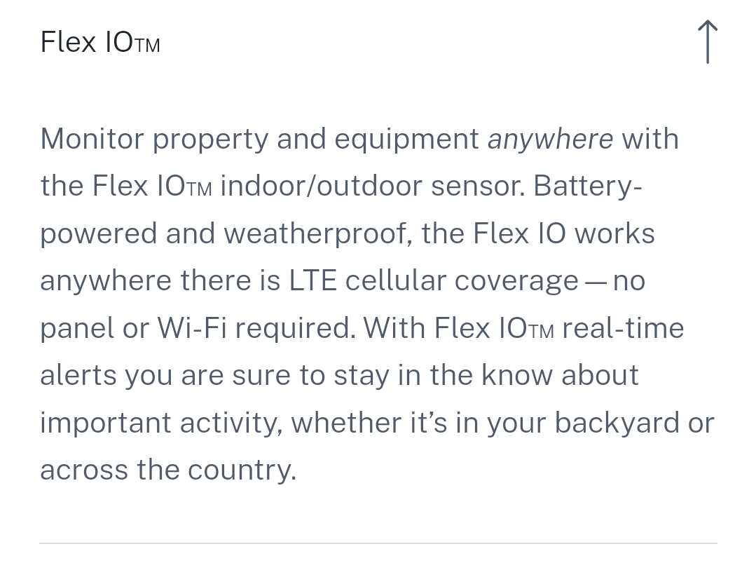Click "across the country." on the last line
The width and height of the screenshot is (756, 563).
pyautogui.click(x=168, y=470)
